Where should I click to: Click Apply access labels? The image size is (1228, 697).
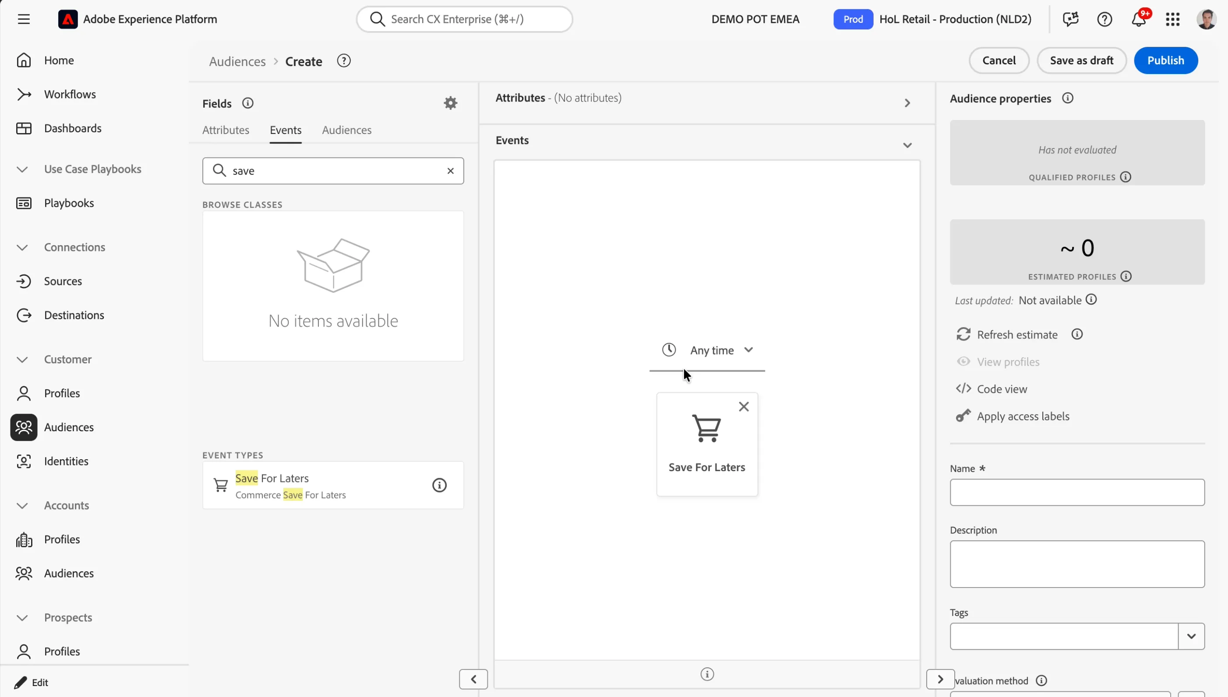[x=1013, y=416]
